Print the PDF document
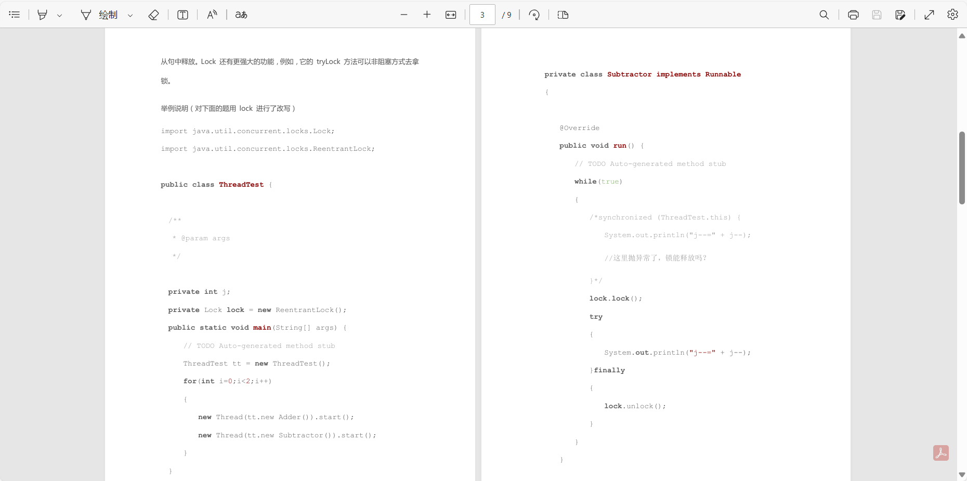This screenshot has height=481, width=967. (x=853, y=15)
